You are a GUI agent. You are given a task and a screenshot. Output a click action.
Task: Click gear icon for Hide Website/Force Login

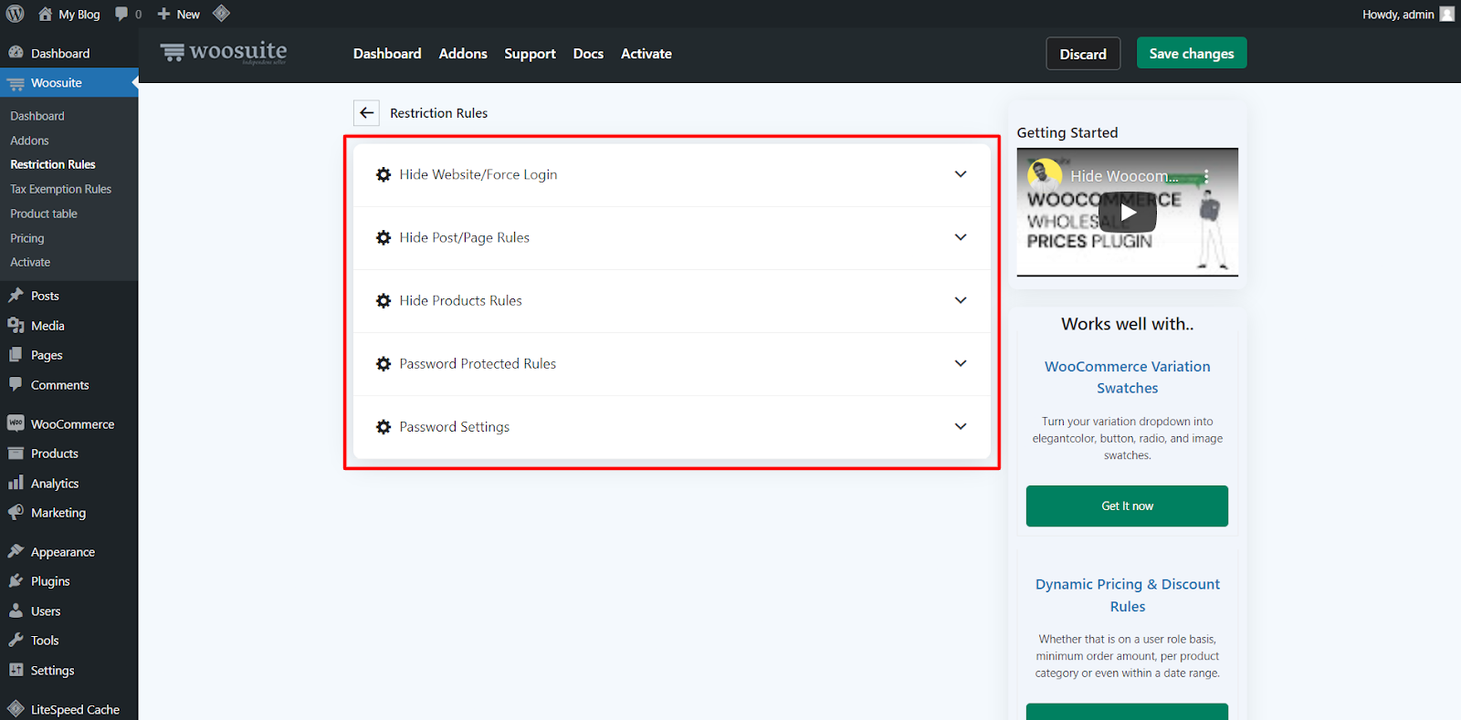click(384, 174)
